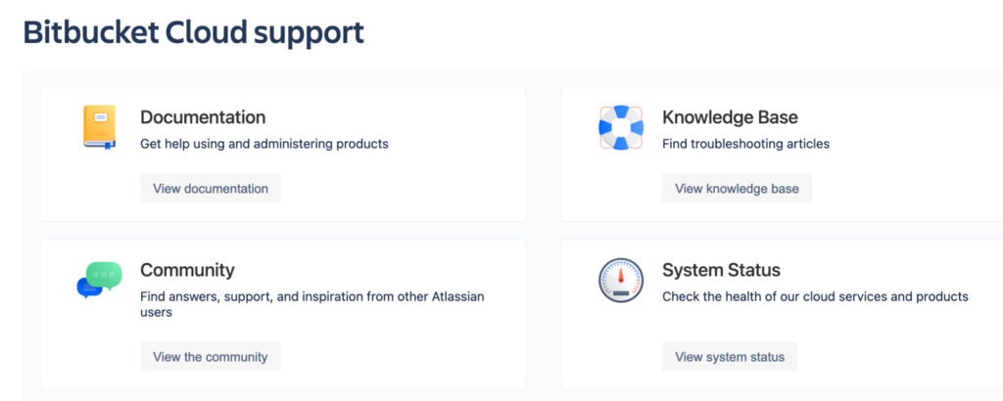1003x401 pixels.
Task: Click 'Get help using and administering products' text
Action: click(264, 144)
